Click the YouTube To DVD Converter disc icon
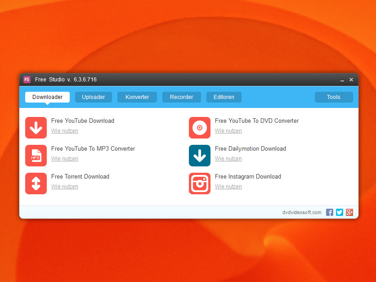The width and height of the screenshot is (376, 282). pos(200,128)
